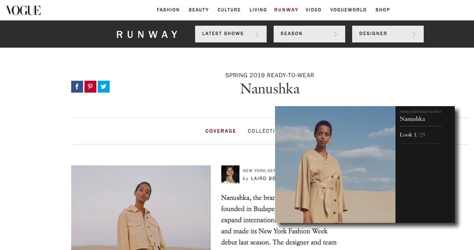Viewport: 474px width, 250px height.
Task: Select the Runway nav item
Action: pyautogui.click(x=286, y=10)
